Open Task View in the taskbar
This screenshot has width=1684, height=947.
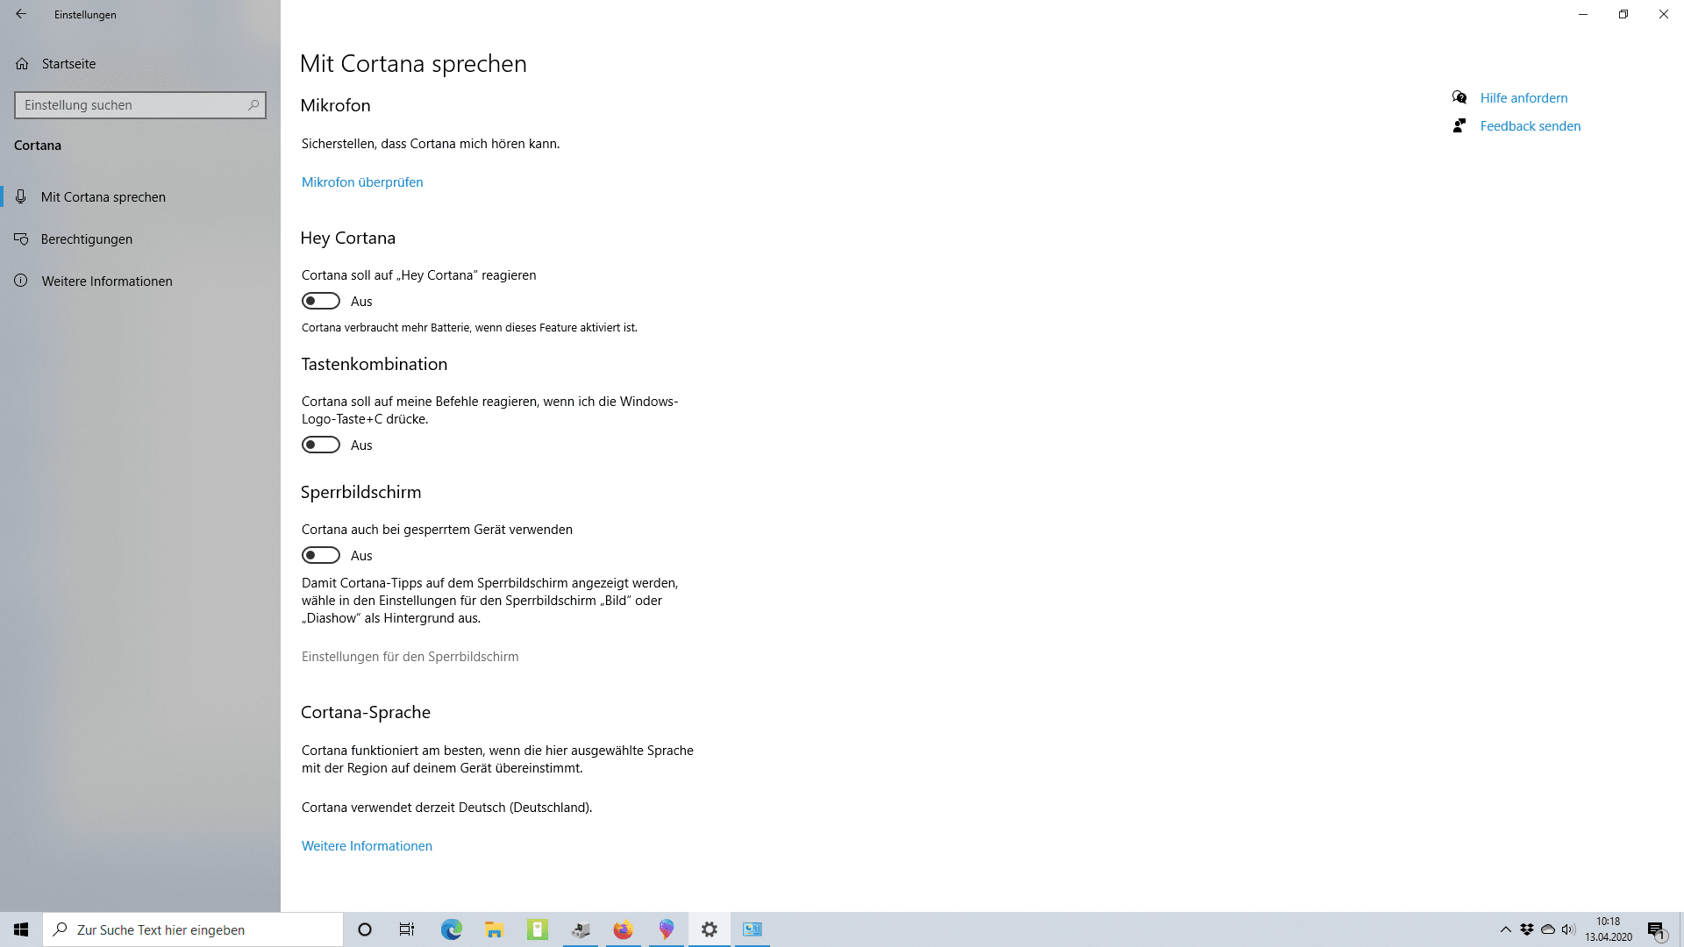tap(407, 929)
